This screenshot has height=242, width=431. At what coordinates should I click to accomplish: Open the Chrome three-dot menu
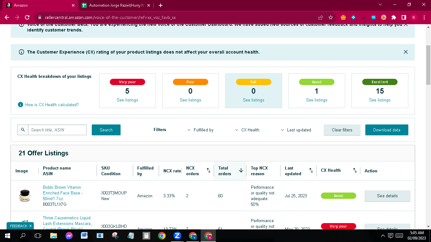pyautogui.click(x=424, y=17)
